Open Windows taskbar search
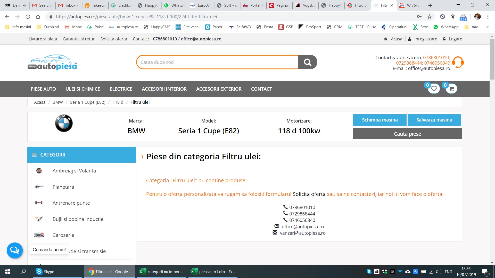 23,272
